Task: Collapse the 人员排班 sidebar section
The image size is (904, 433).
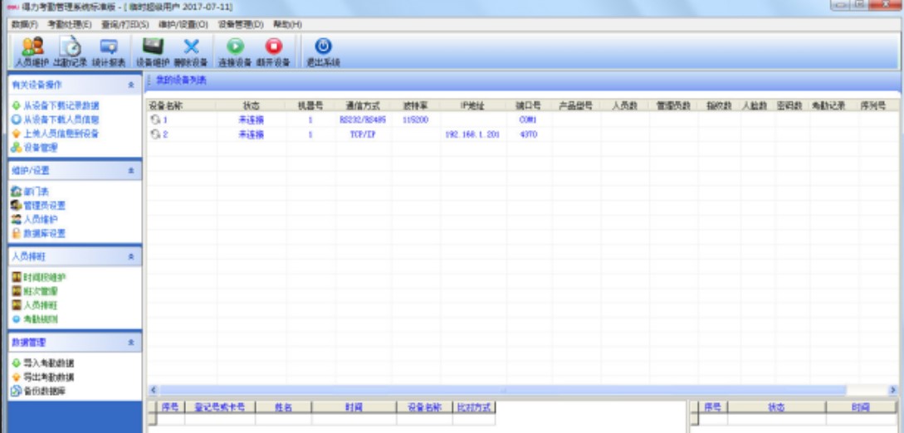Action: [130, 257]
